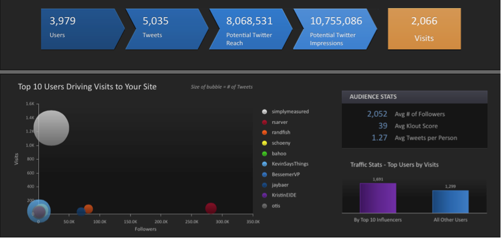Click the 1.27 Avg Tweets per Person value
Image resolution: width=501 pixels, height=238 pixels.
[380, 138]
